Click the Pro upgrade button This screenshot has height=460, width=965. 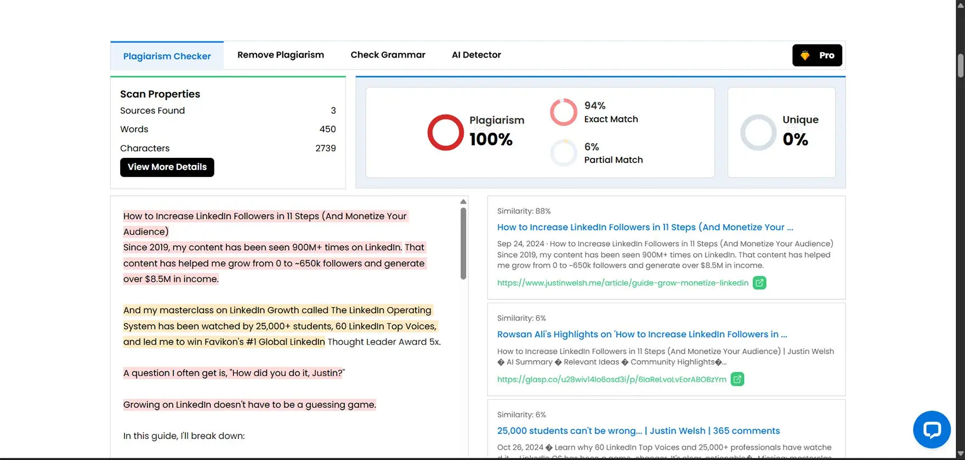(x=817, y=55)
